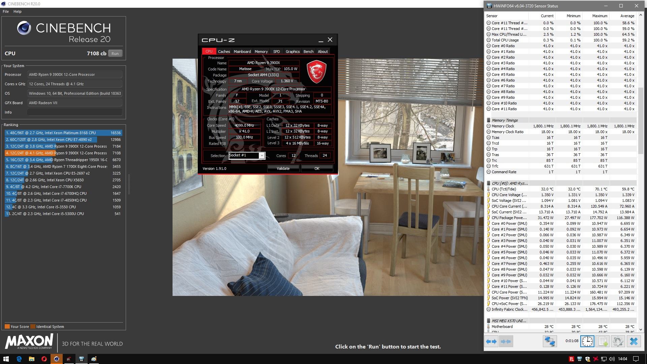Open the Action Center notifications icon

click(x=636, y=359)
